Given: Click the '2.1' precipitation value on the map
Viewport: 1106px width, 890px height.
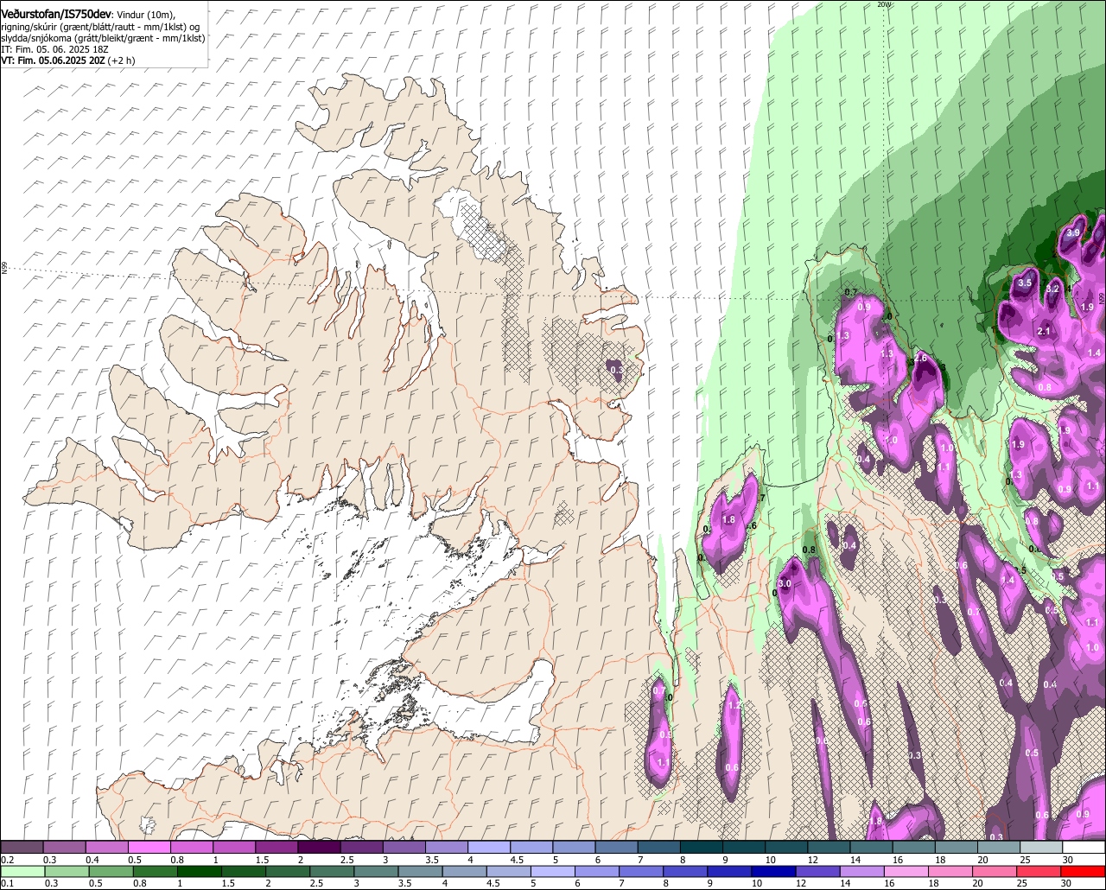Looking at the screenshot, I should (1044, 332).
